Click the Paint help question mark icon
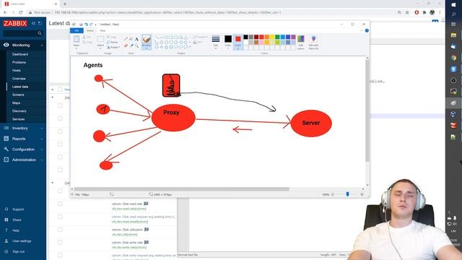 (367, 30)
